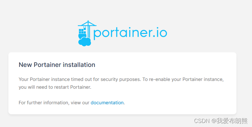This screenshot has height=127, width=252.
Task: Click the portainer.io wordmark text
Action: click(x=130, y=33)
